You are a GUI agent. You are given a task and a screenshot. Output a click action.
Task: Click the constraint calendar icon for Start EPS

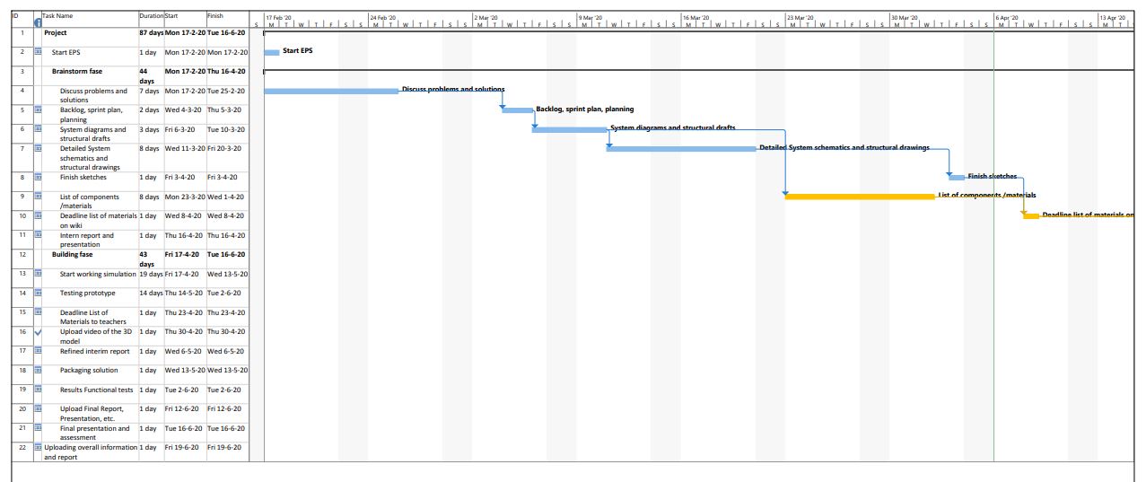pos(38,52)
